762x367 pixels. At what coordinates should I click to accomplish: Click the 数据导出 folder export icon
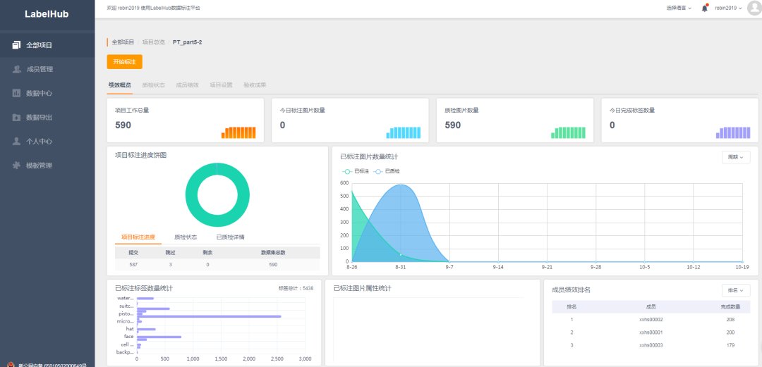point(16,117)
